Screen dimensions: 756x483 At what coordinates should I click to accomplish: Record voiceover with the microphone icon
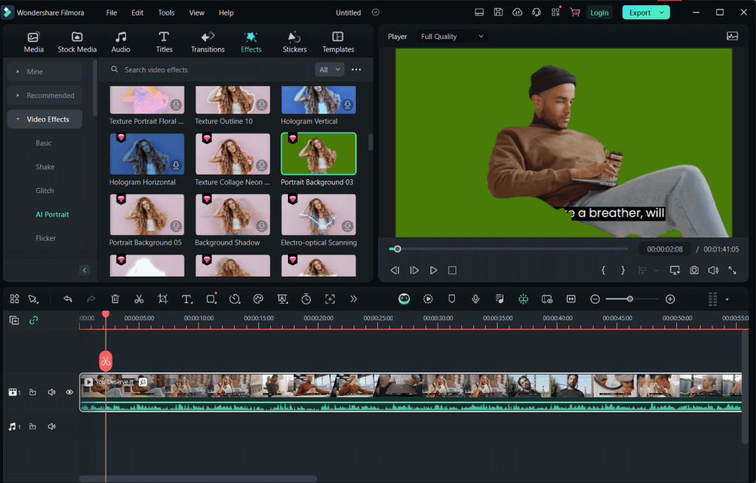475,299
